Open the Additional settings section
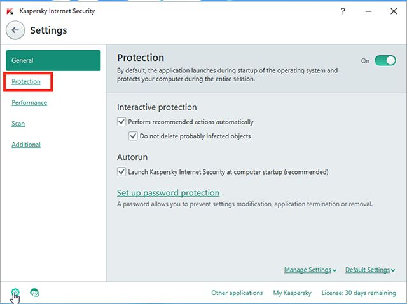Viewport: 407px width, 304px height. tap(26, 145)
